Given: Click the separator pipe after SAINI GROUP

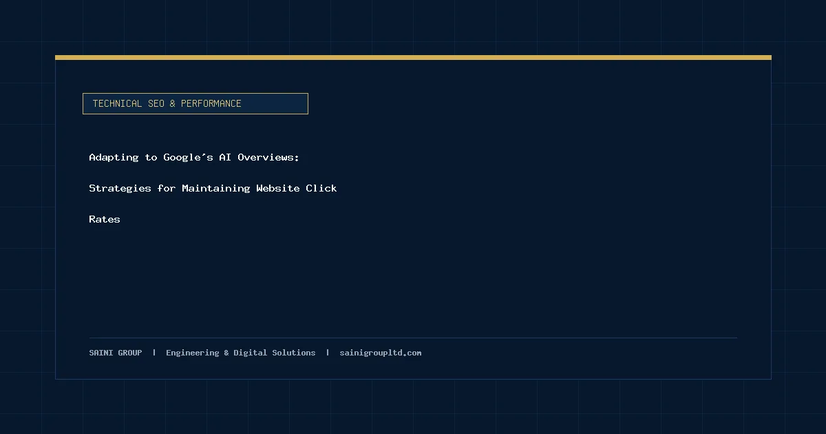Looking at the screenshot, I should (x=154, y=353).
